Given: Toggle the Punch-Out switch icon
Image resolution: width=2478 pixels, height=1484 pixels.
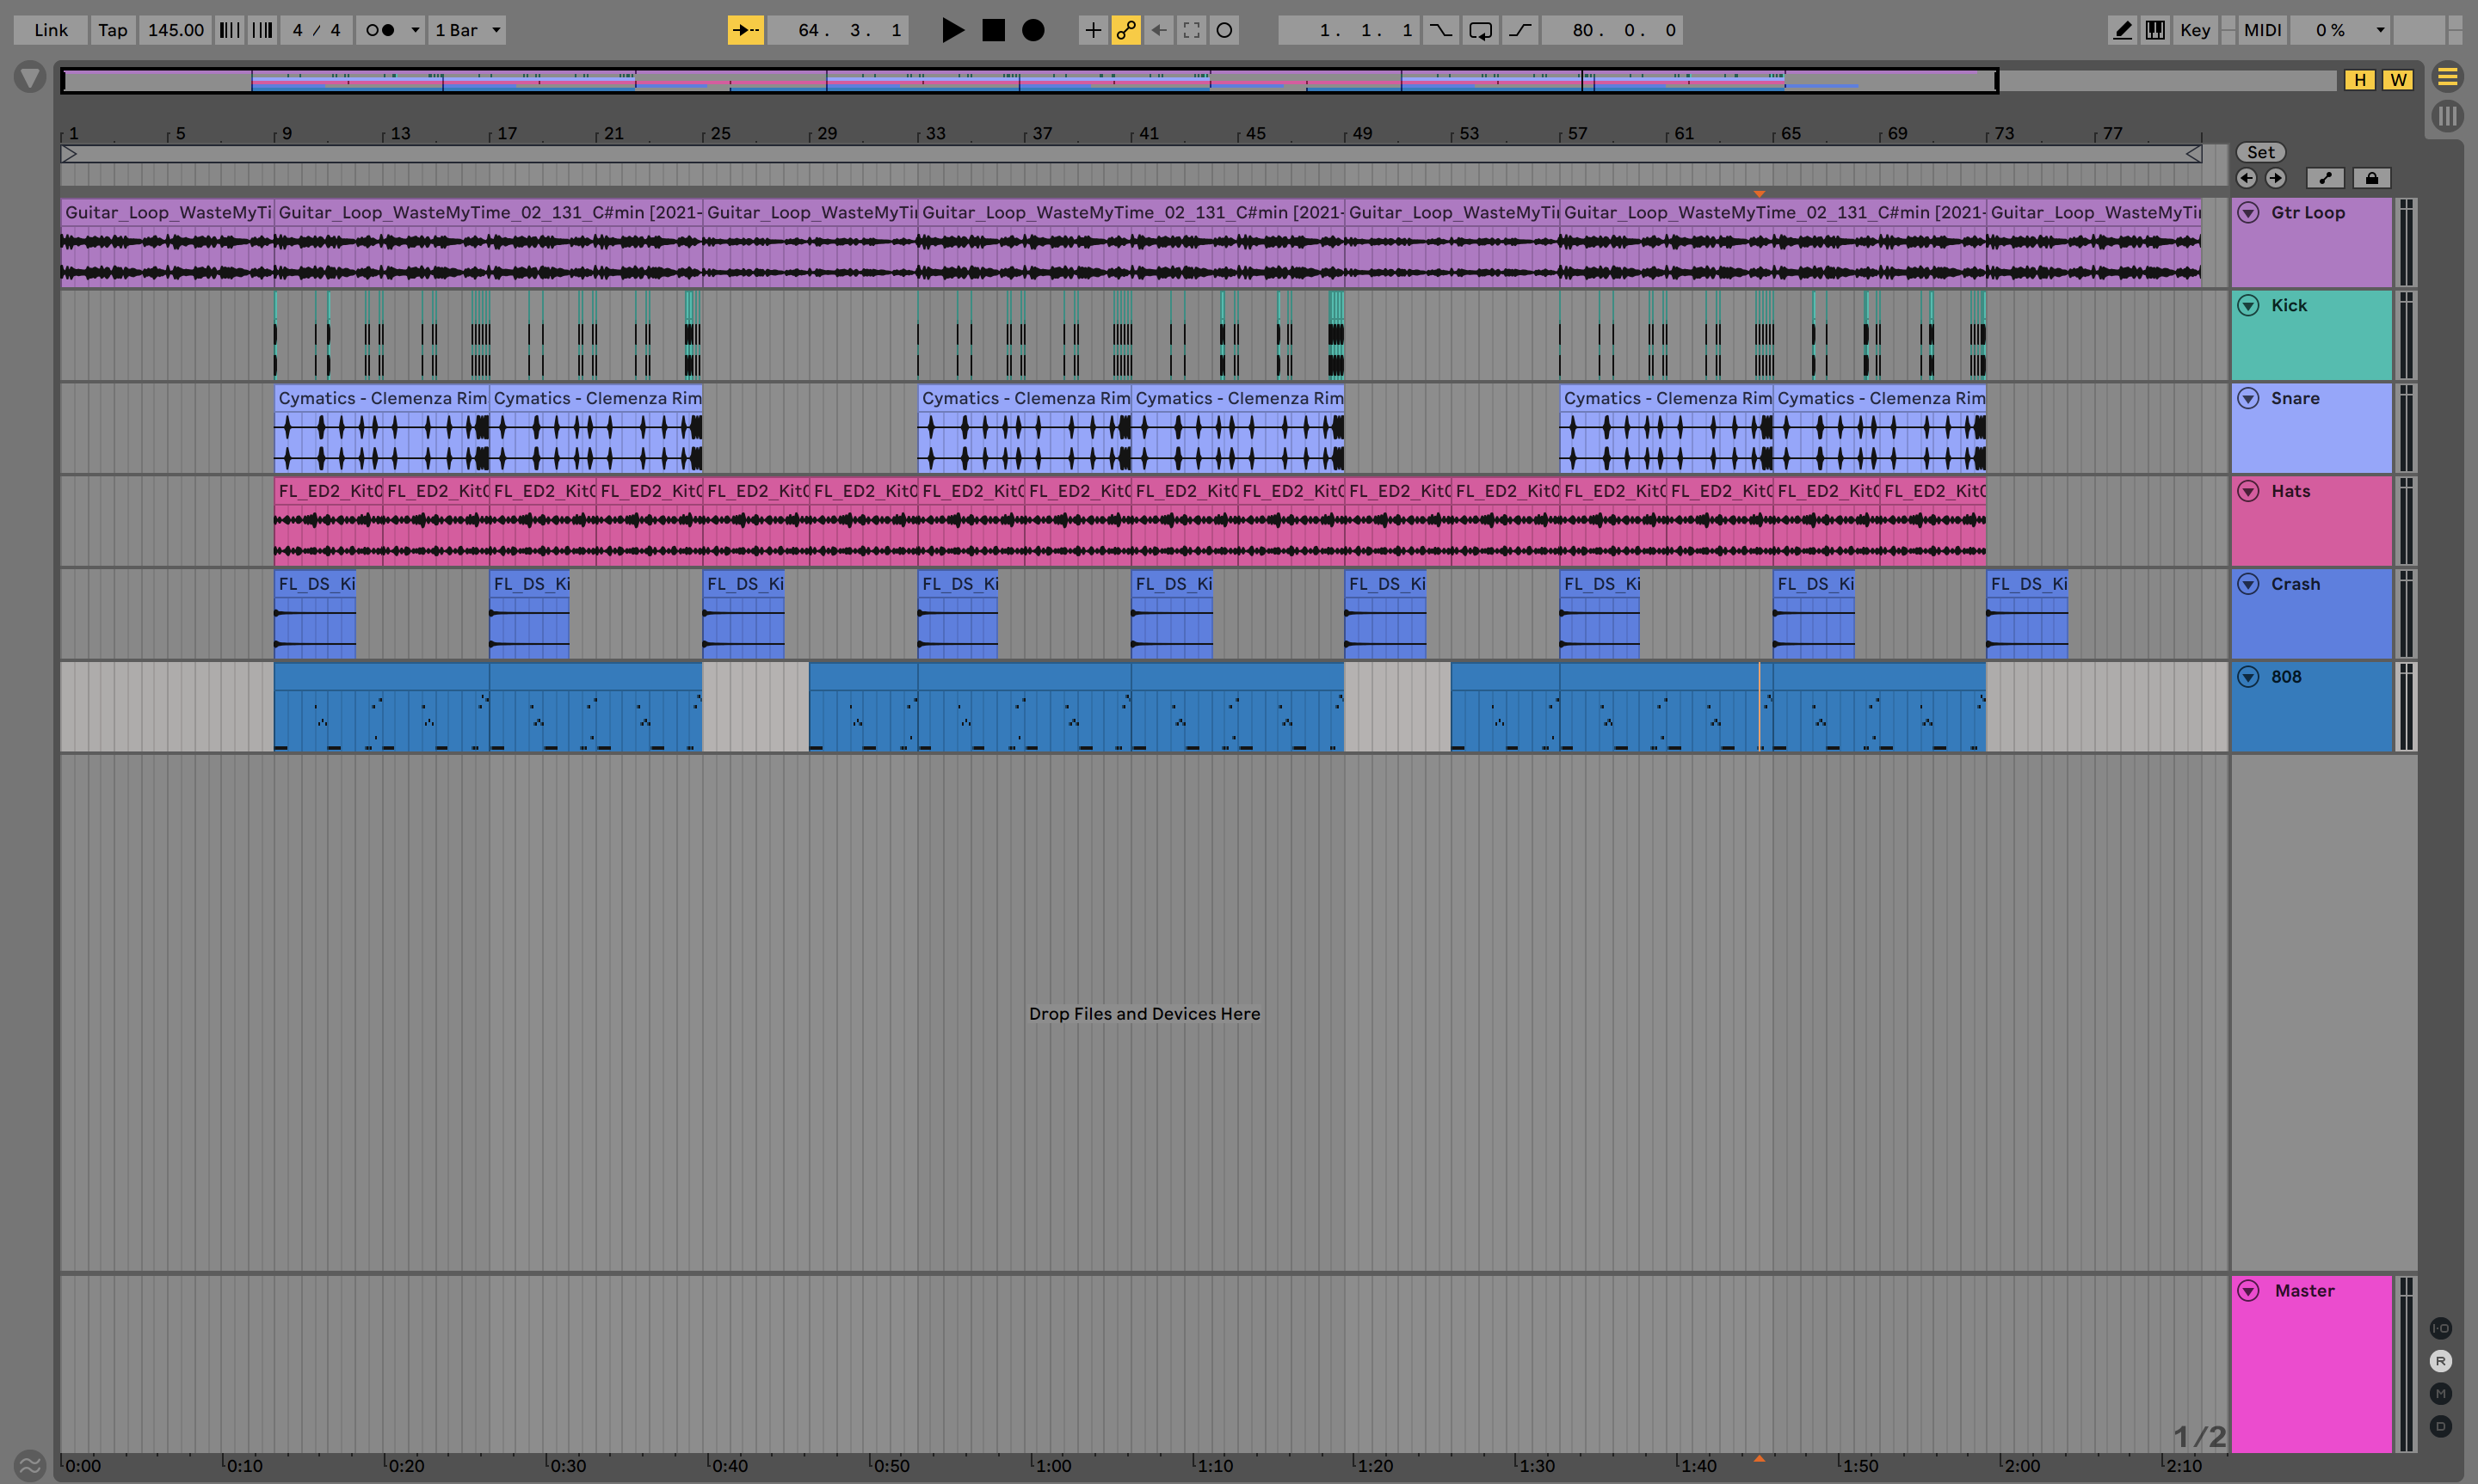Looking at the screenshot, I should 1520,30.
